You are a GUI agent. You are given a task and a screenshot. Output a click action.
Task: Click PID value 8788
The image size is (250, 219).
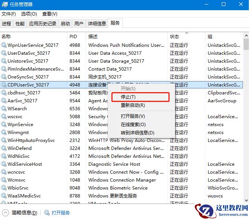coord(75,196)
